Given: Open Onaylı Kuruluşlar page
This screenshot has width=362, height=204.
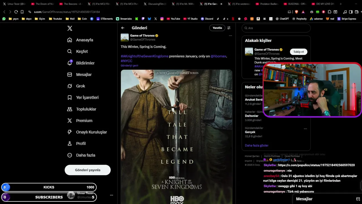Looking at the screenshot, I should pyautogui.click(x=87, y=132).
